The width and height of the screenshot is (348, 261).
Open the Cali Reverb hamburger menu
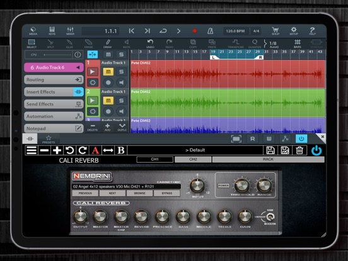(x=32, y=150)
